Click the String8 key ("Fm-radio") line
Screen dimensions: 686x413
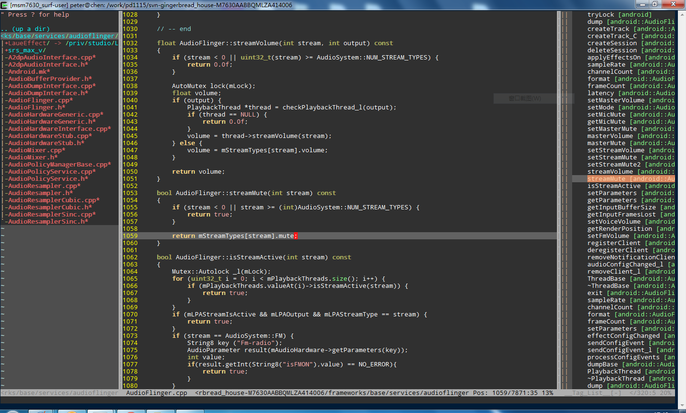235,343
